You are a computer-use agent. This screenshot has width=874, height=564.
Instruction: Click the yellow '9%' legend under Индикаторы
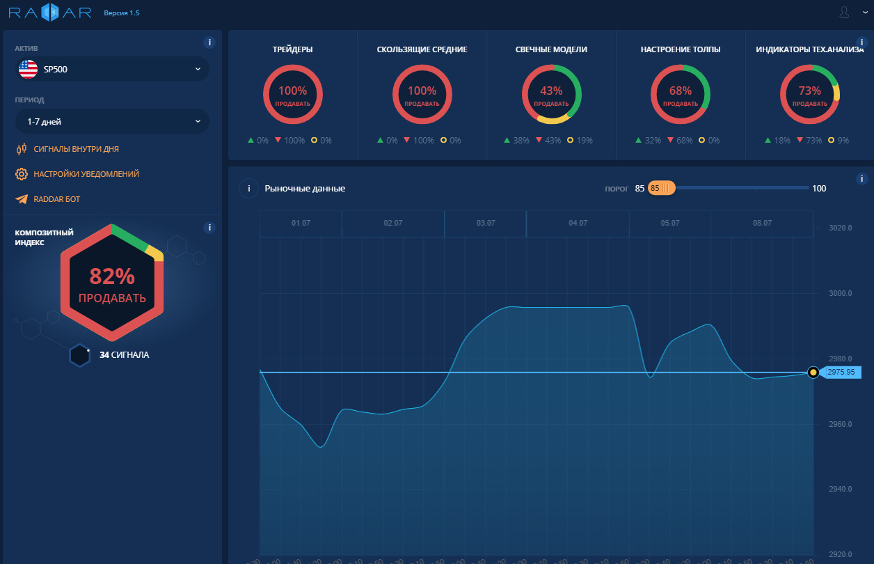tap(839, 140)
